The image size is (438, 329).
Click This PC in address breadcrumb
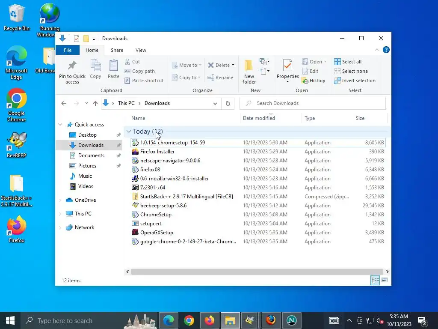coord(126,103)
